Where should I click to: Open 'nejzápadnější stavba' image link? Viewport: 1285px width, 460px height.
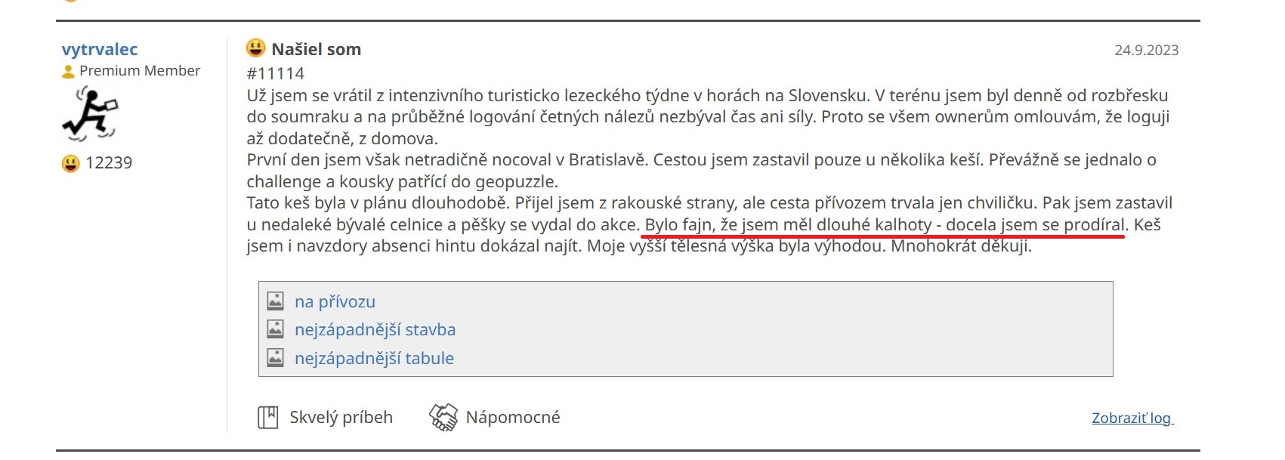[x=375, y=329]
